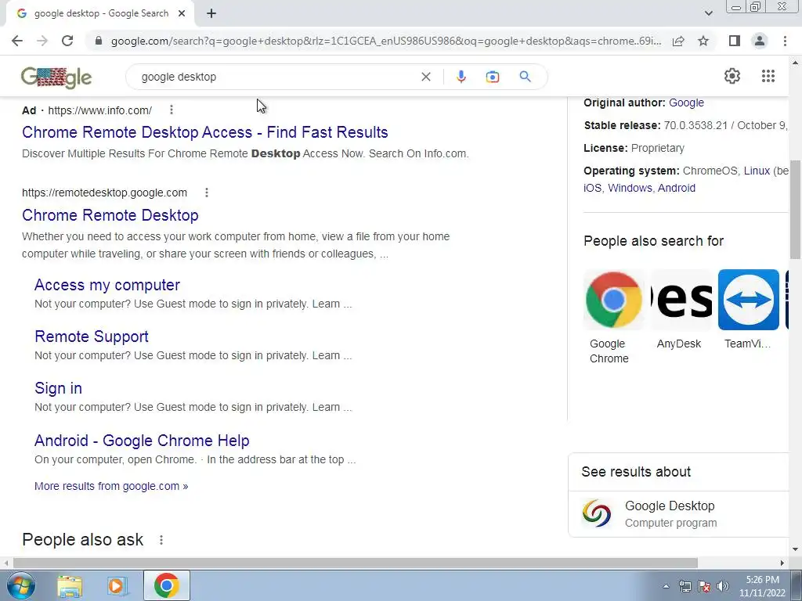802x601 pixels.
Task: Follow the Linux operating system link
Action: coord(757,171)
